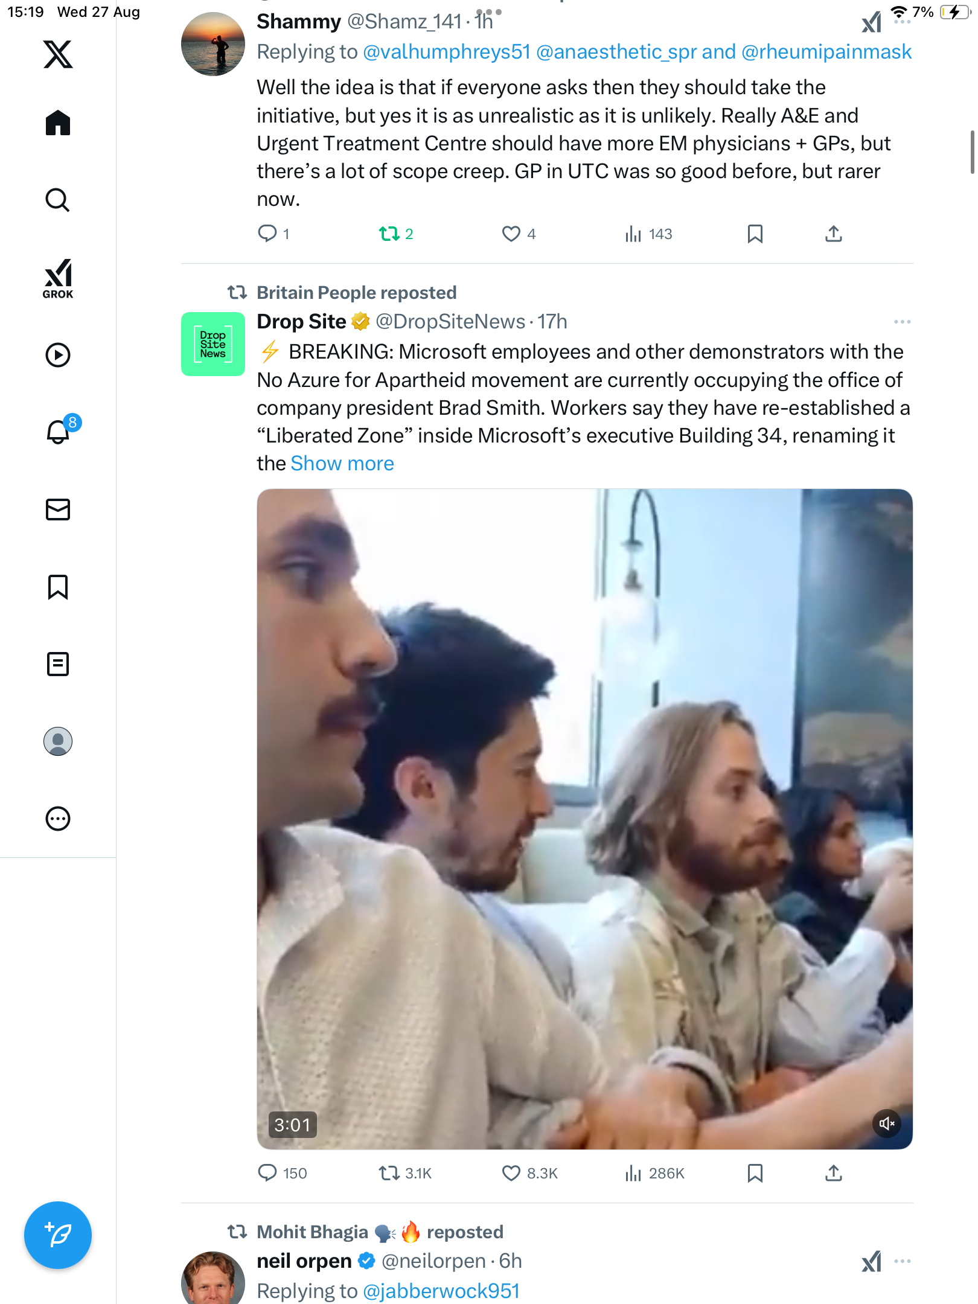Go to Home in sidebar
Screen dimensions: 978x1304
tap(58, 123)
